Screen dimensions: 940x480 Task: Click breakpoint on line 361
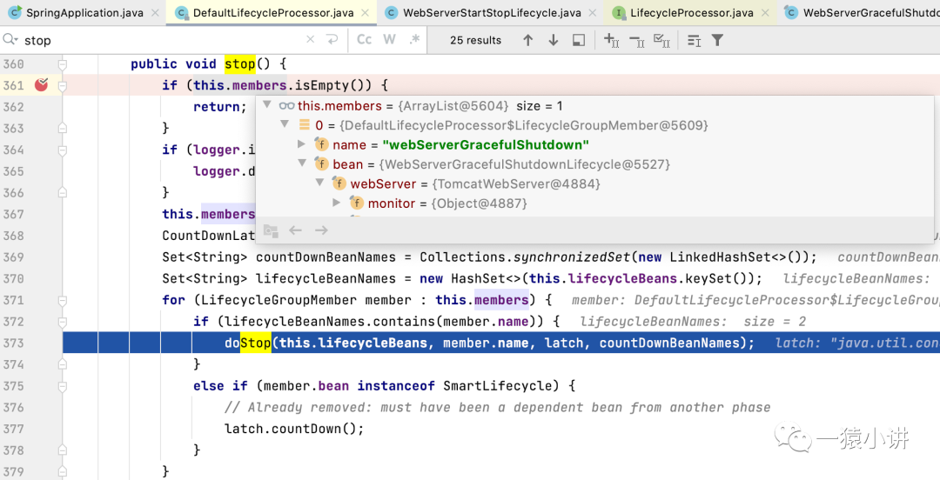tap(42, 85)
